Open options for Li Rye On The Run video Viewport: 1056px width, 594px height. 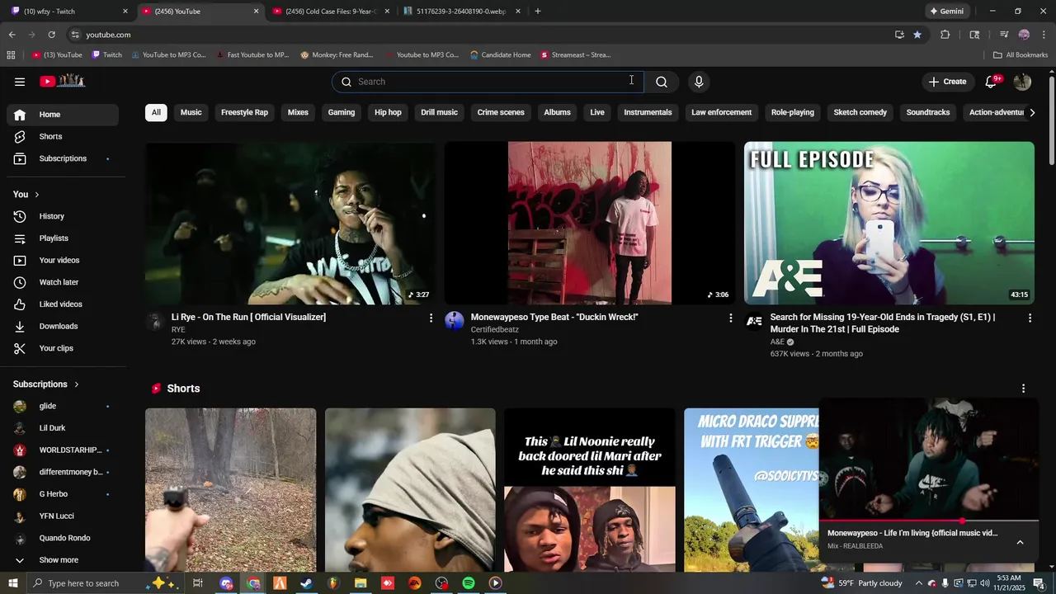[431, 318]
